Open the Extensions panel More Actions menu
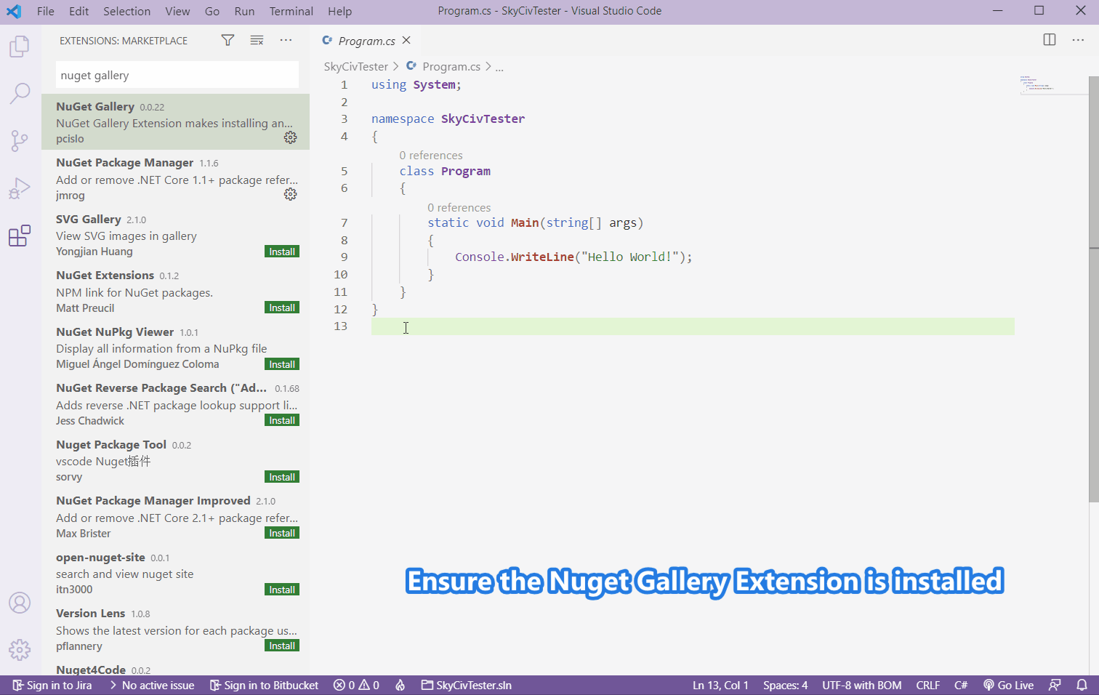 pos(286,40)
